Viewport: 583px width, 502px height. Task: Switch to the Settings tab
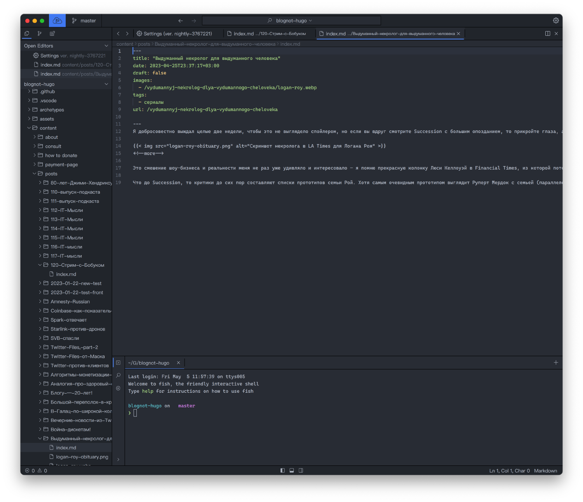click(x=174, y=34)
